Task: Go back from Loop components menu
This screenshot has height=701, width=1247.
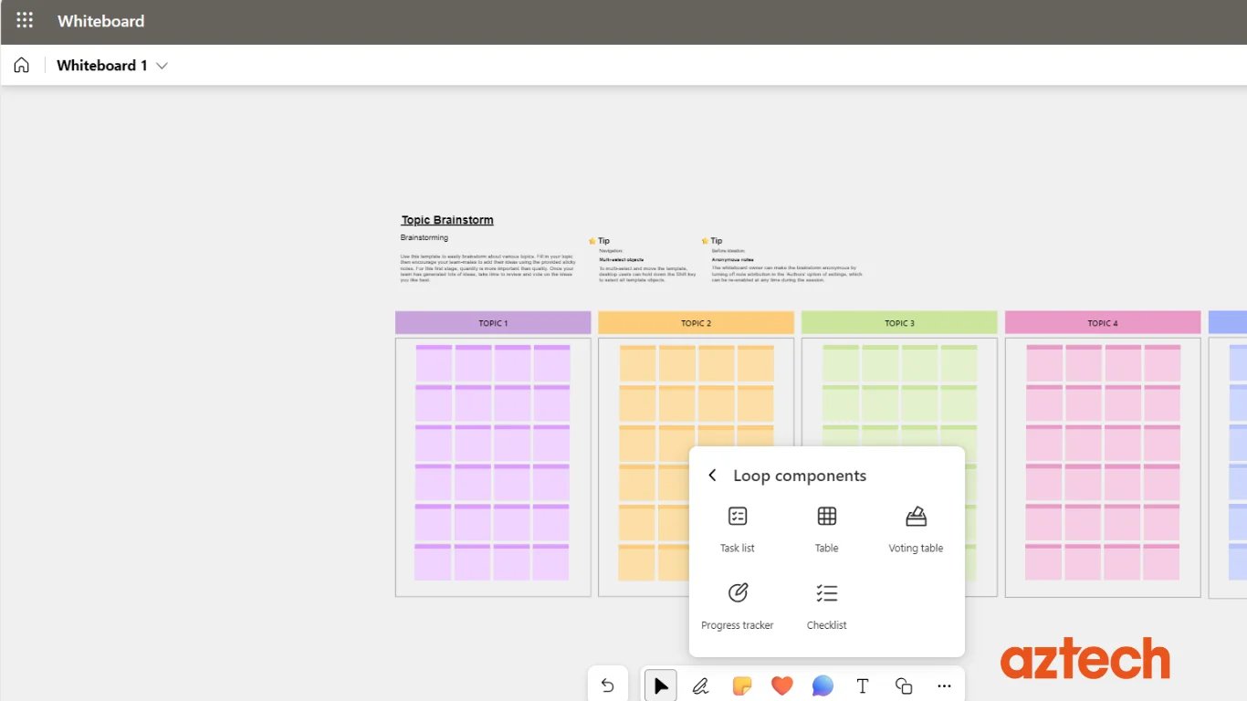Action: click(712, 476)
